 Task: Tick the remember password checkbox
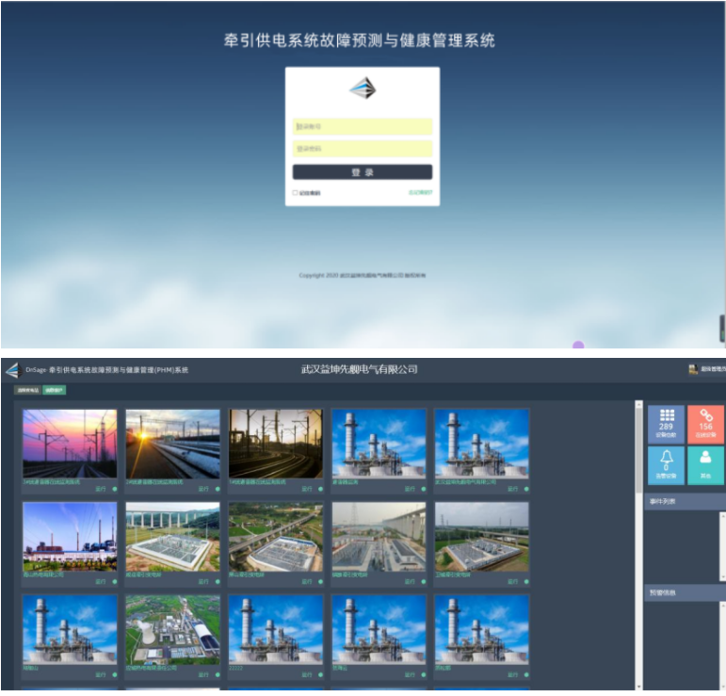pos(295,193)
